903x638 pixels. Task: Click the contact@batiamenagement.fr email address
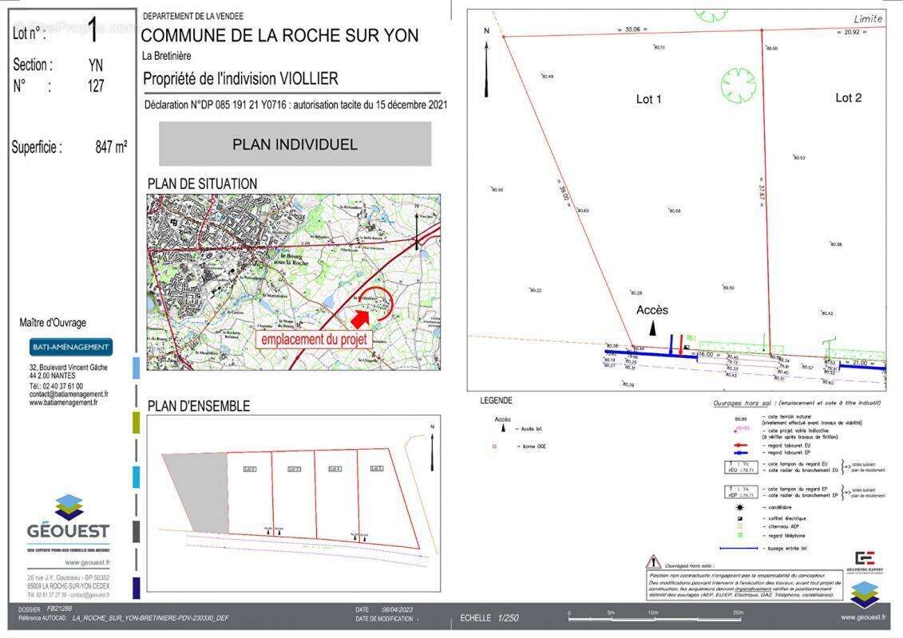click(69, 394)
